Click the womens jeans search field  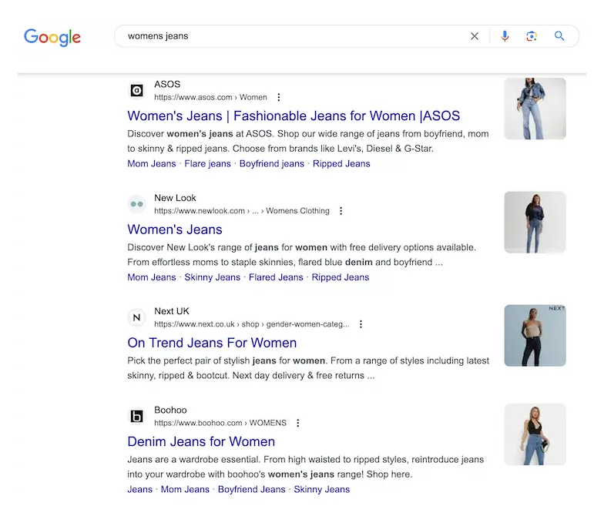[x=293, y=36]
